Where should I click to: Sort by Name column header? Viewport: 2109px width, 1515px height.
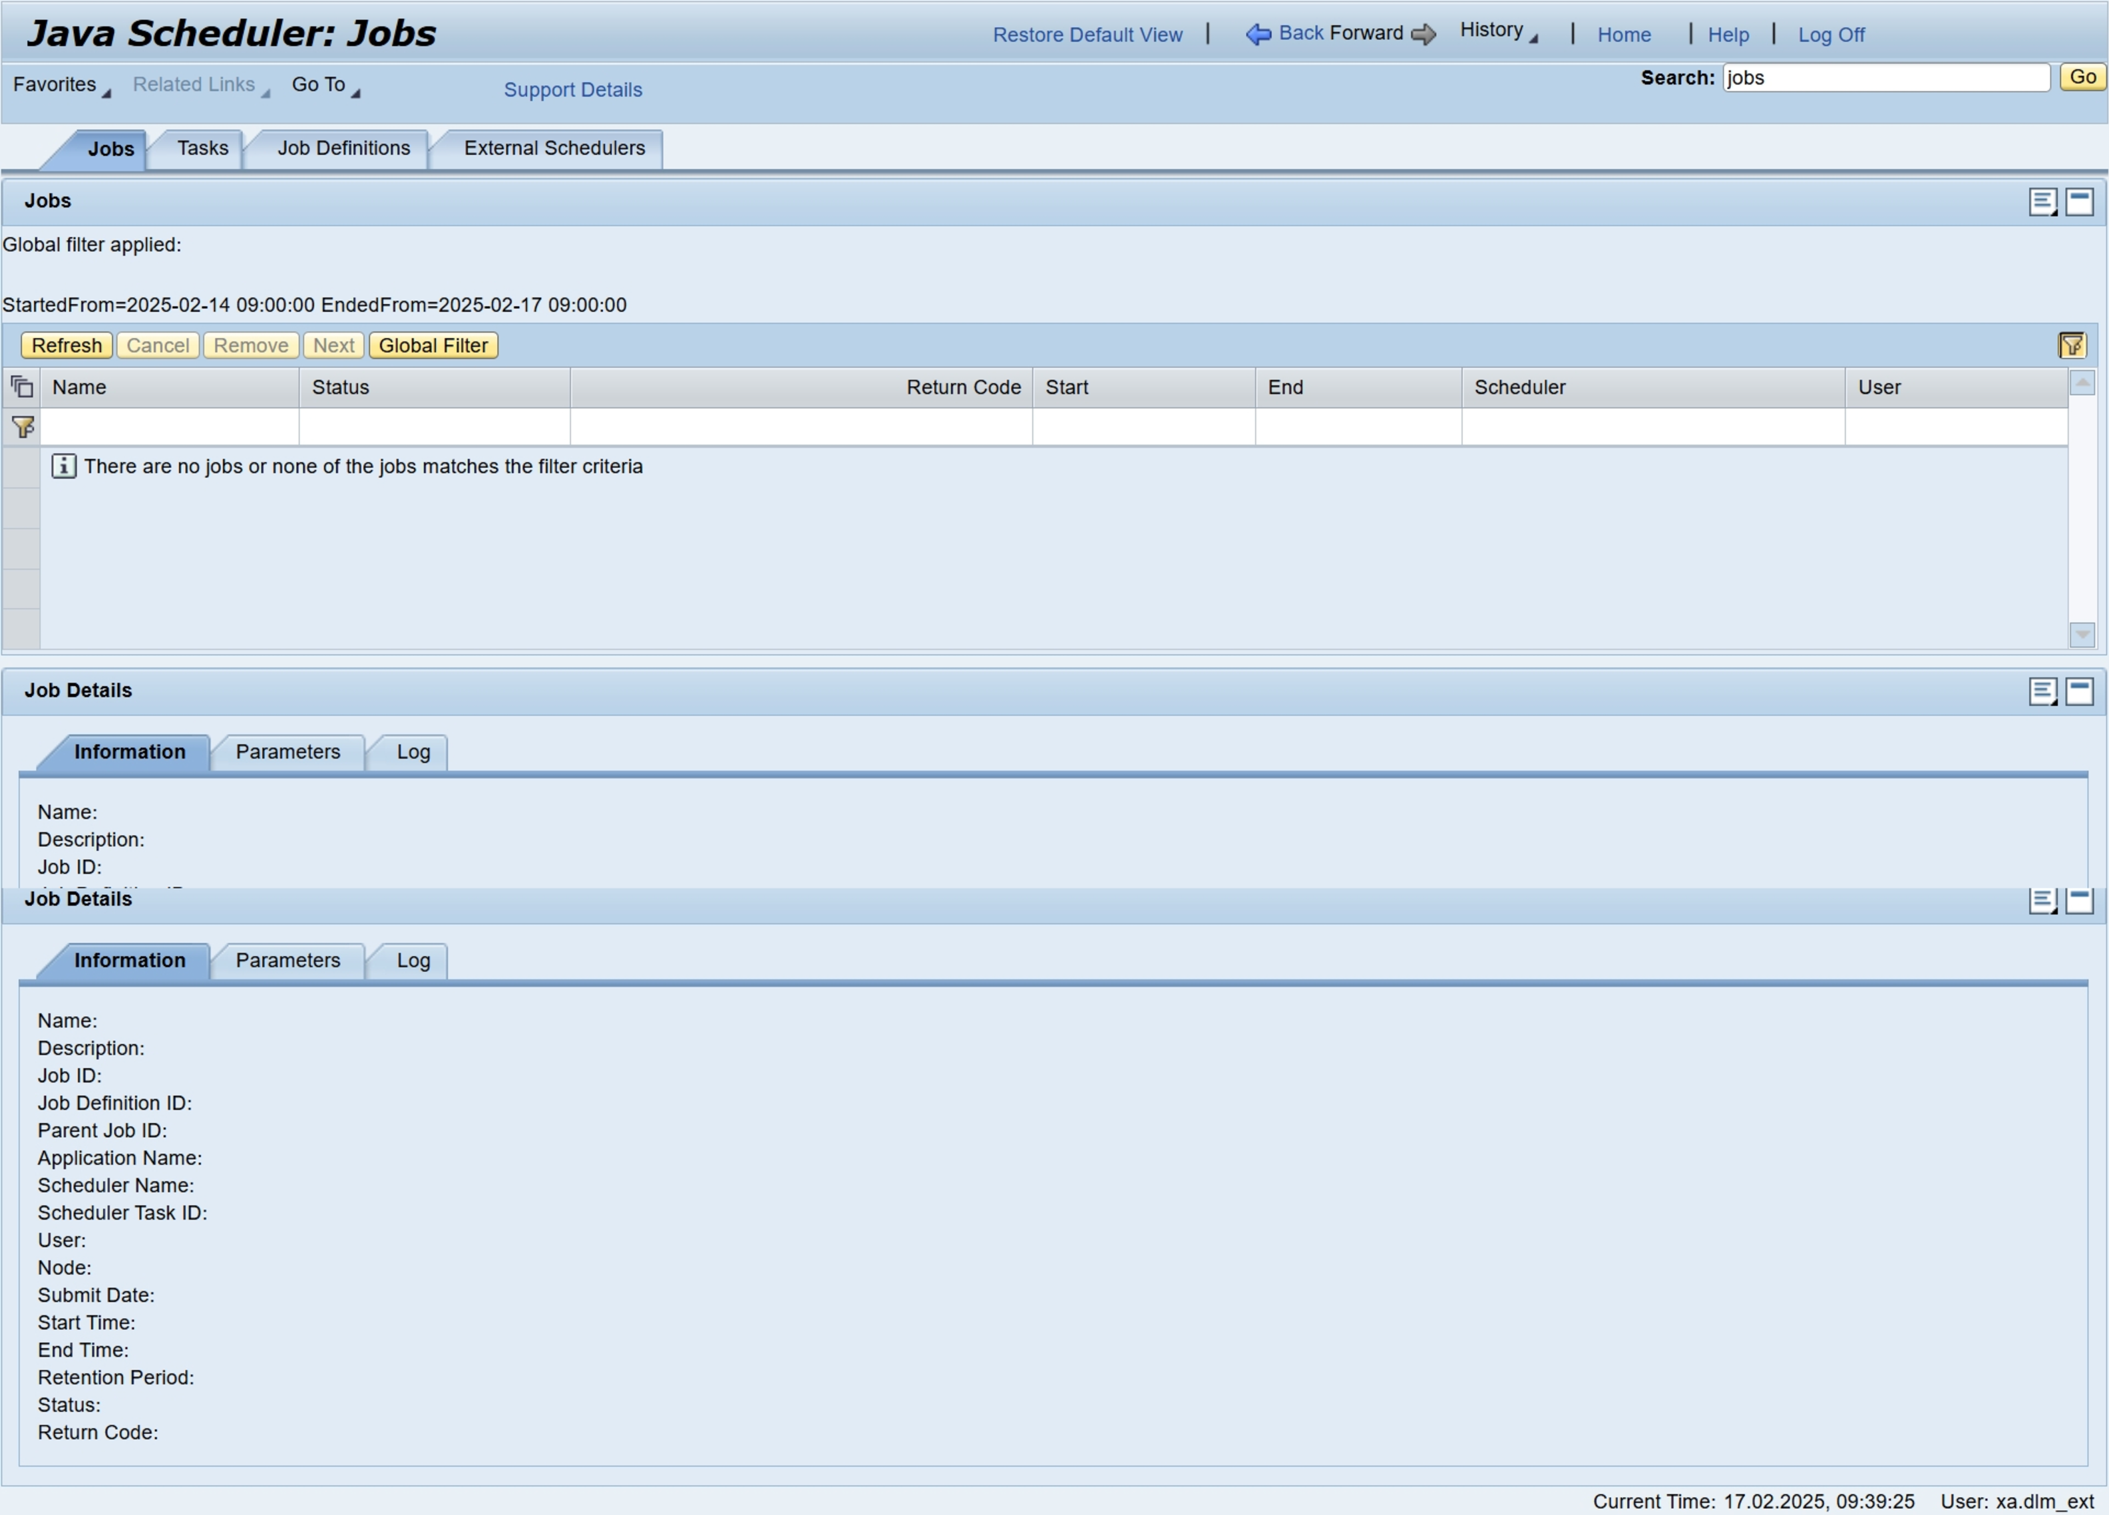pos(170,388)
